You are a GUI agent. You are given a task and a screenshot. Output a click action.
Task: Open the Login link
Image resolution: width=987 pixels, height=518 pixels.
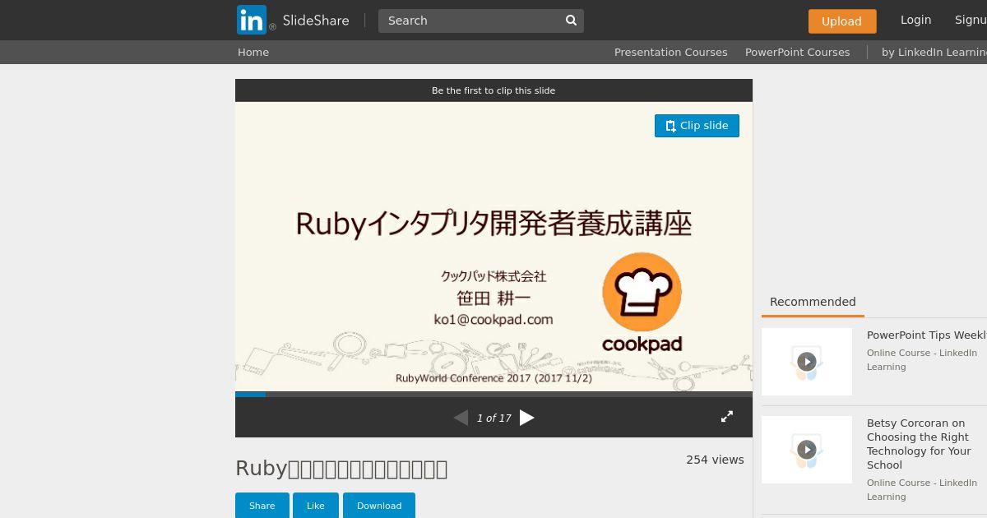[915, 20]
